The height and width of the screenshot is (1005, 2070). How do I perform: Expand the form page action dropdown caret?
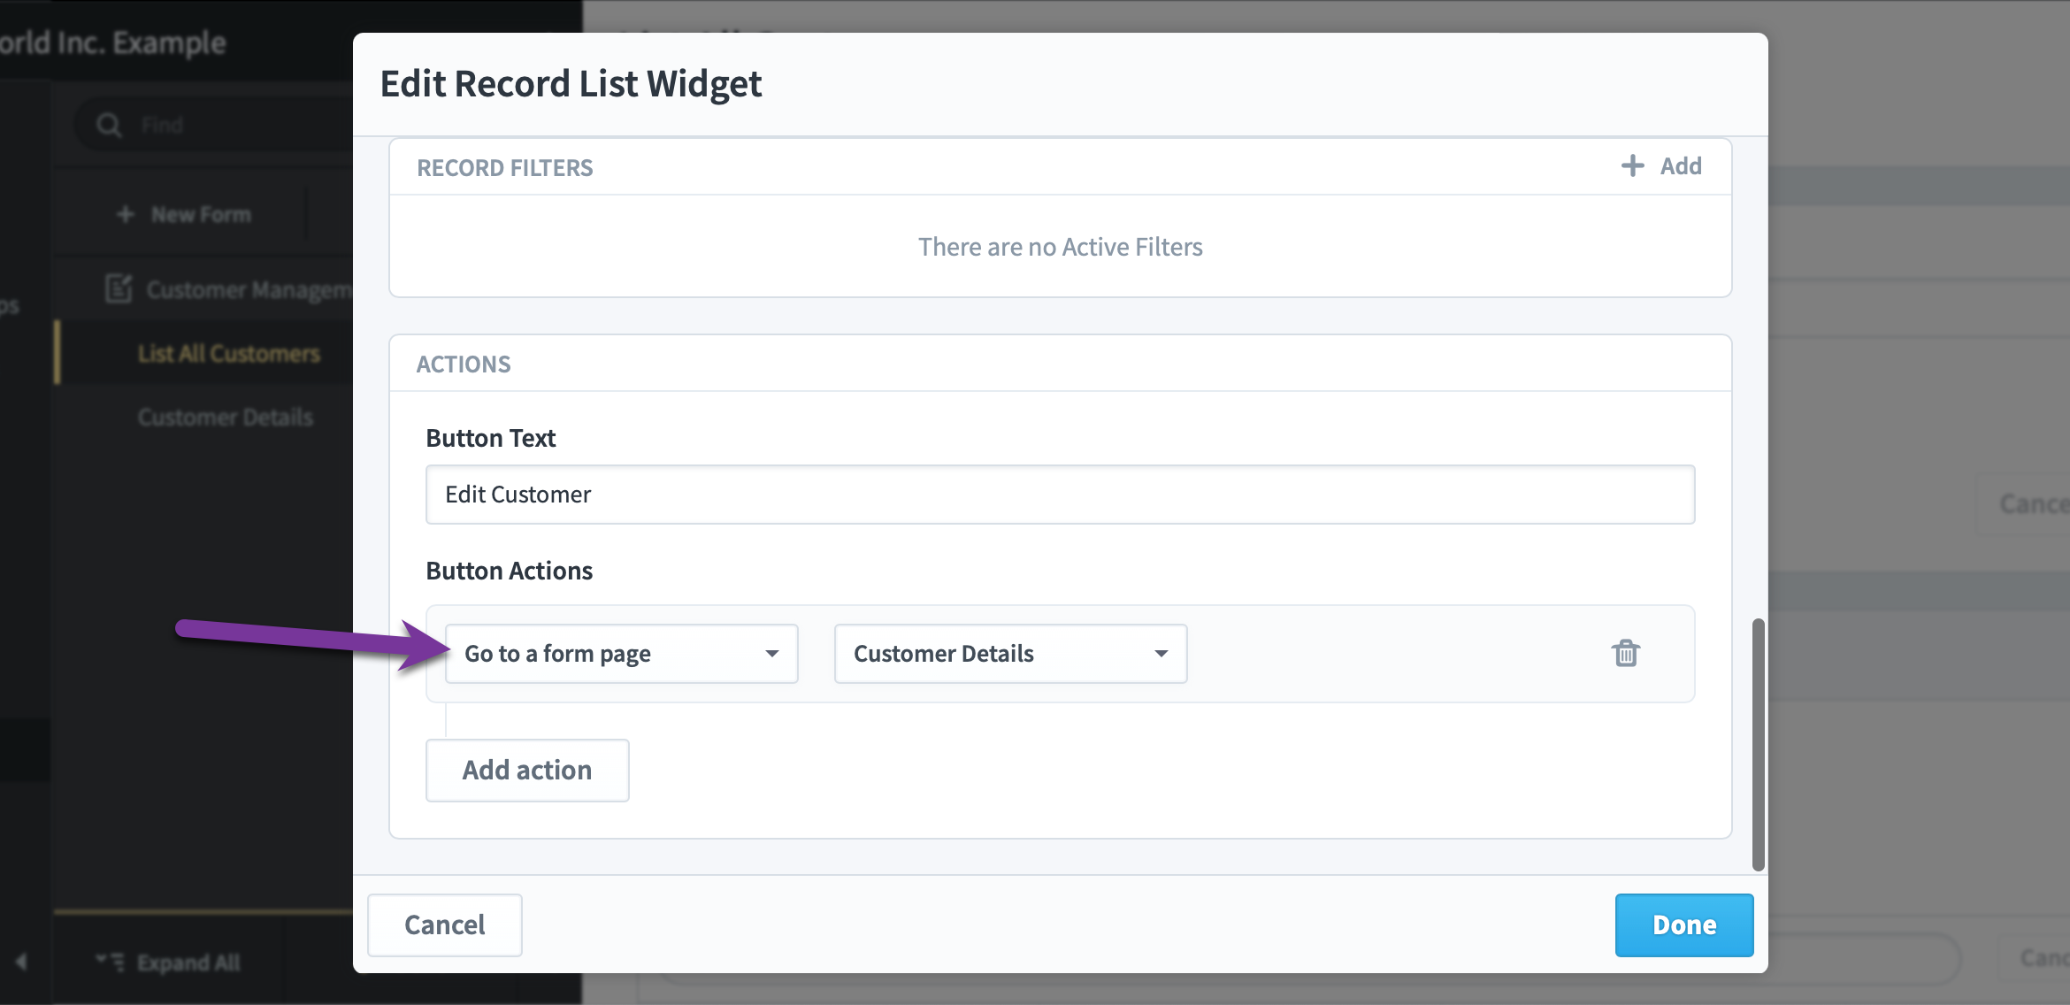773,653
